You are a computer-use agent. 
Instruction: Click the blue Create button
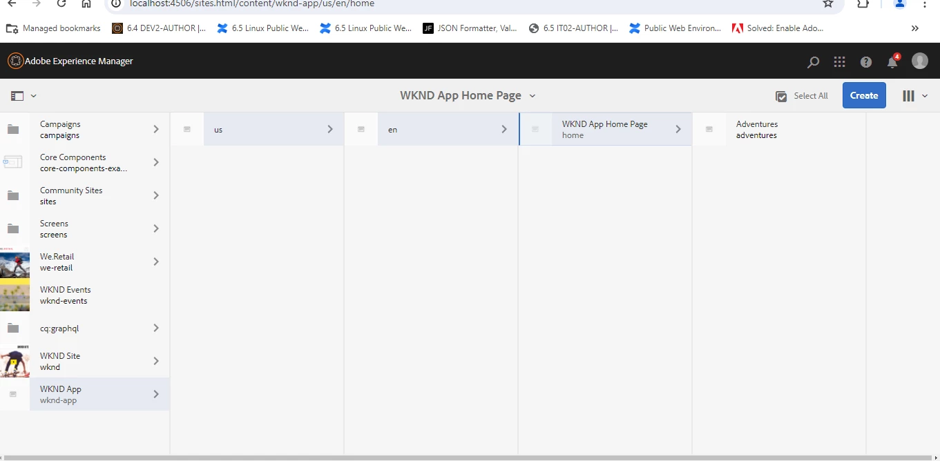point(864,95)
